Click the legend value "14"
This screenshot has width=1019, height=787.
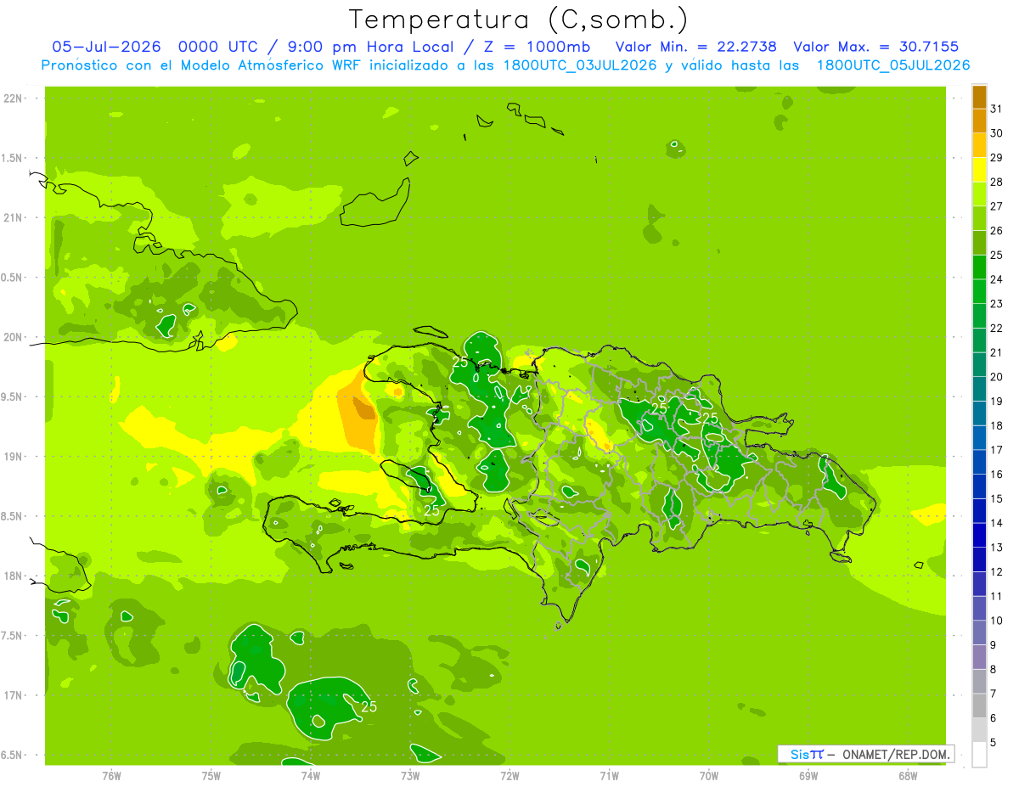pyautogui.click(x=997, y=523)
